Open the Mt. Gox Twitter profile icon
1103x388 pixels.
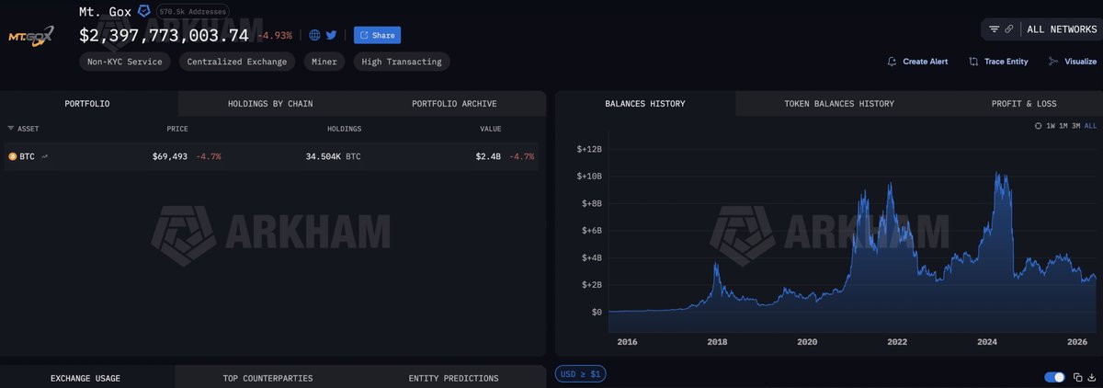pos(331,35)
